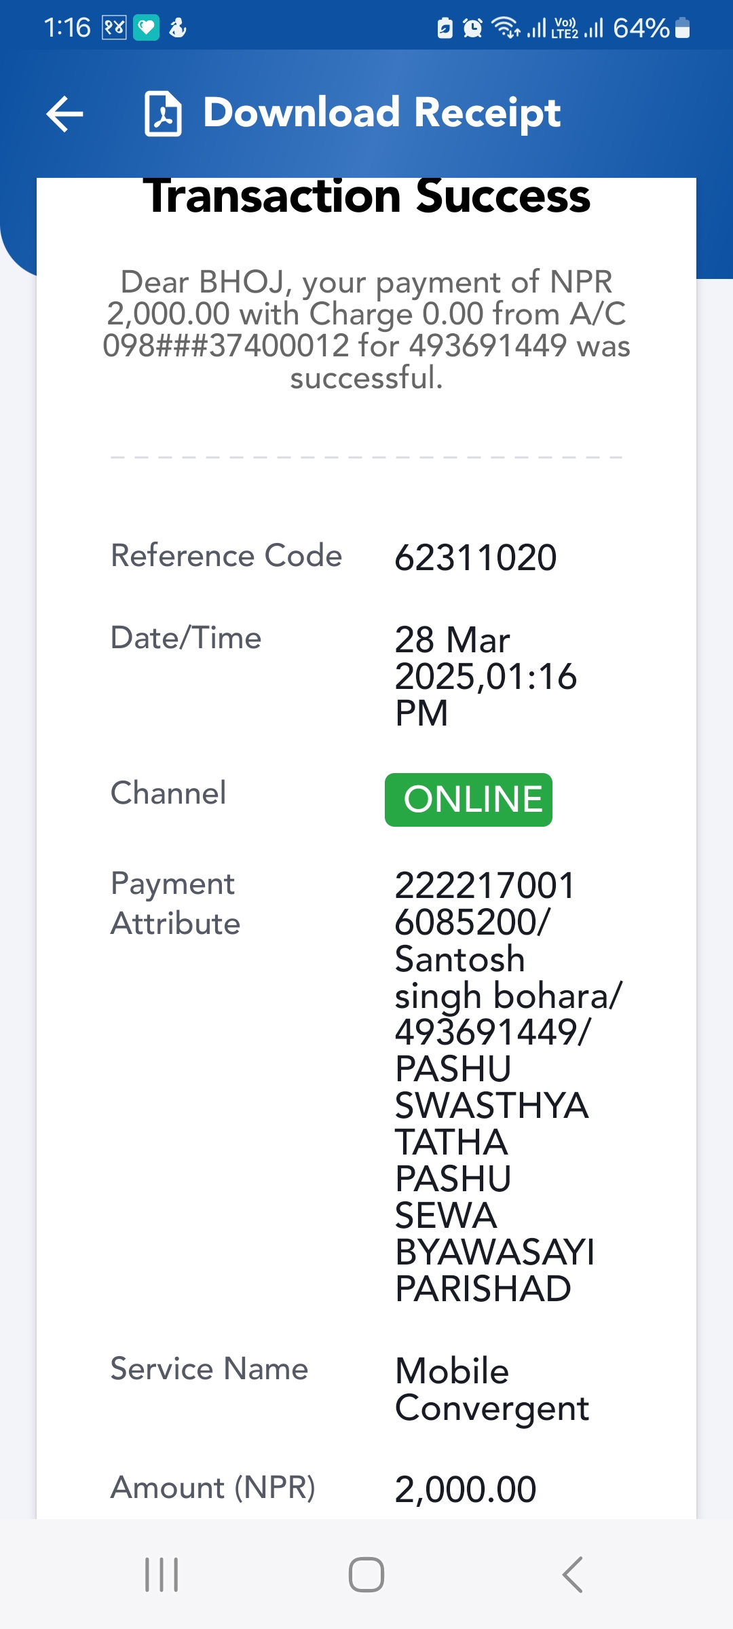Tap the Android home navigation button

[x=366, y=1574]
